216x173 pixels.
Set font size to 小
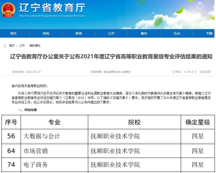click(x=192, y=72)
